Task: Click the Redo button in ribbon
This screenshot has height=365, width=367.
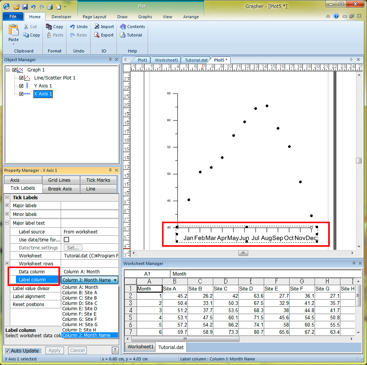Action: [x=79, y=35]
